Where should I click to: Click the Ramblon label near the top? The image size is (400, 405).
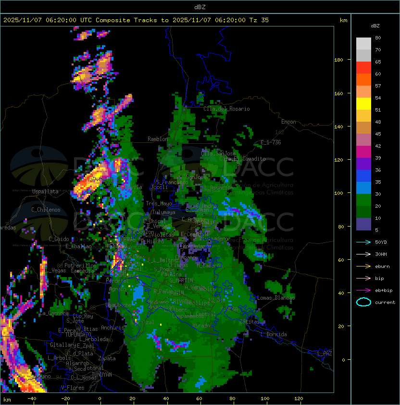click(x=158, y=139)
